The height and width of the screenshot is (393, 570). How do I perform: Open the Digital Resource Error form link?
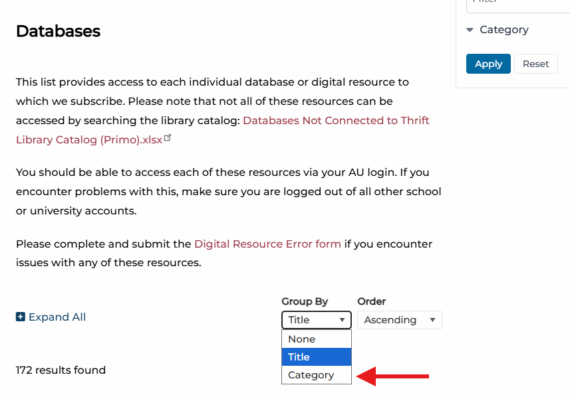(x=267, y=244)
